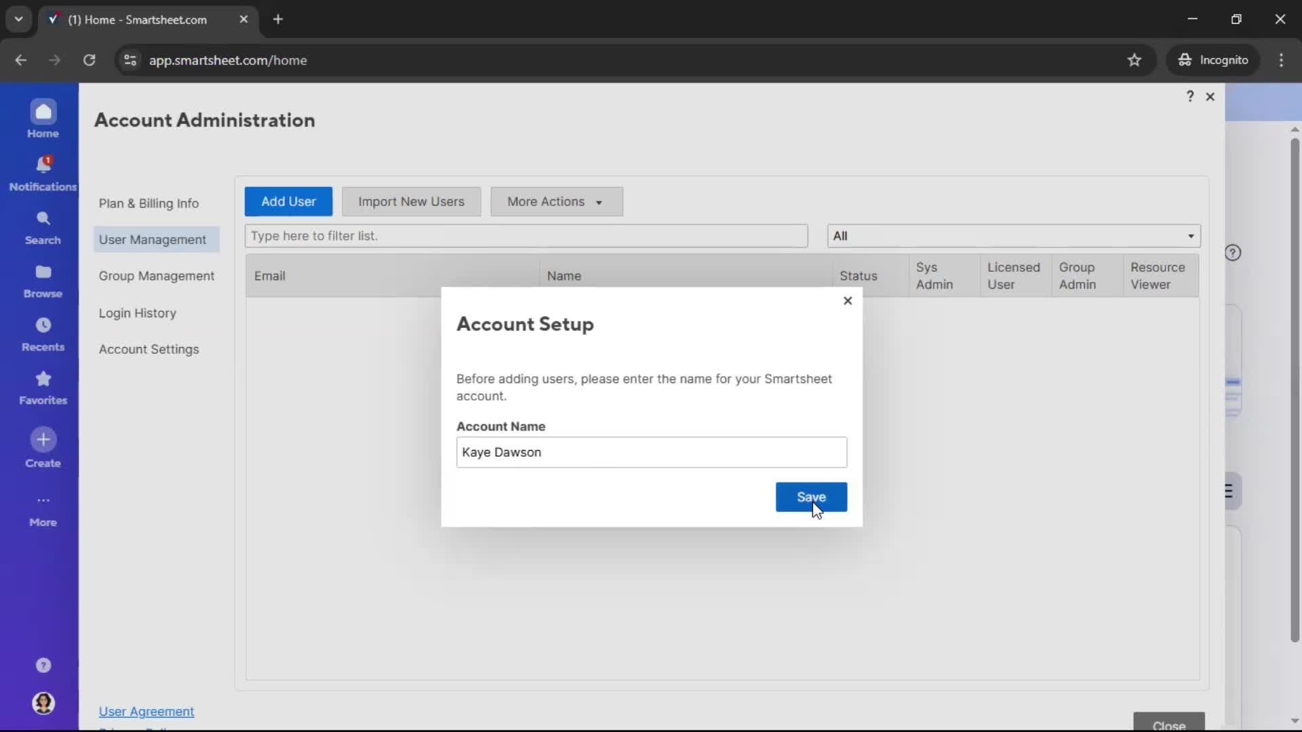
Task: Click the user profile avatar
Action: [43, 703]
